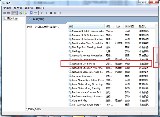Open the 查看(V) menu
The image size is (160, 117).
point(29,8)
